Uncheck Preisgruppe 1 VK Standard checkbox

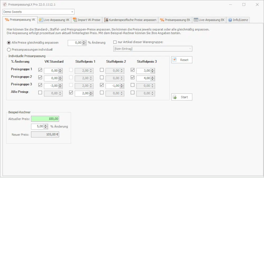[x=40, y=70]
